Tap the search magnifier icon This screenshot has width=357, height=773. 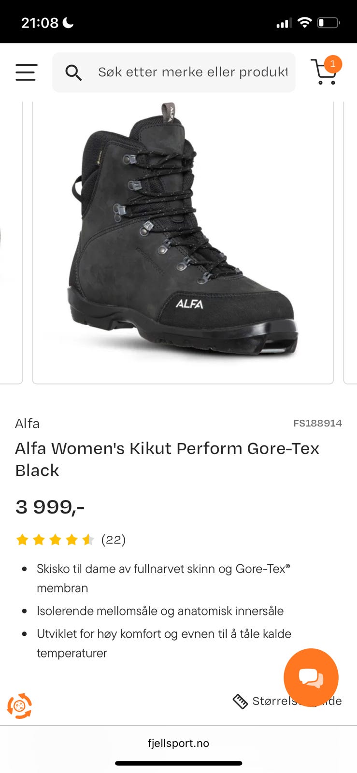[x=73, y=72]
